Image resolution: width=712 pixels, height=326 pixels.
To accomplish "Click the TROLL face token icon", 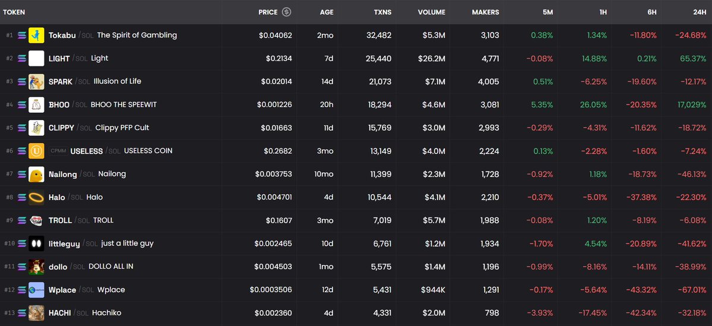I will point(36,220).
